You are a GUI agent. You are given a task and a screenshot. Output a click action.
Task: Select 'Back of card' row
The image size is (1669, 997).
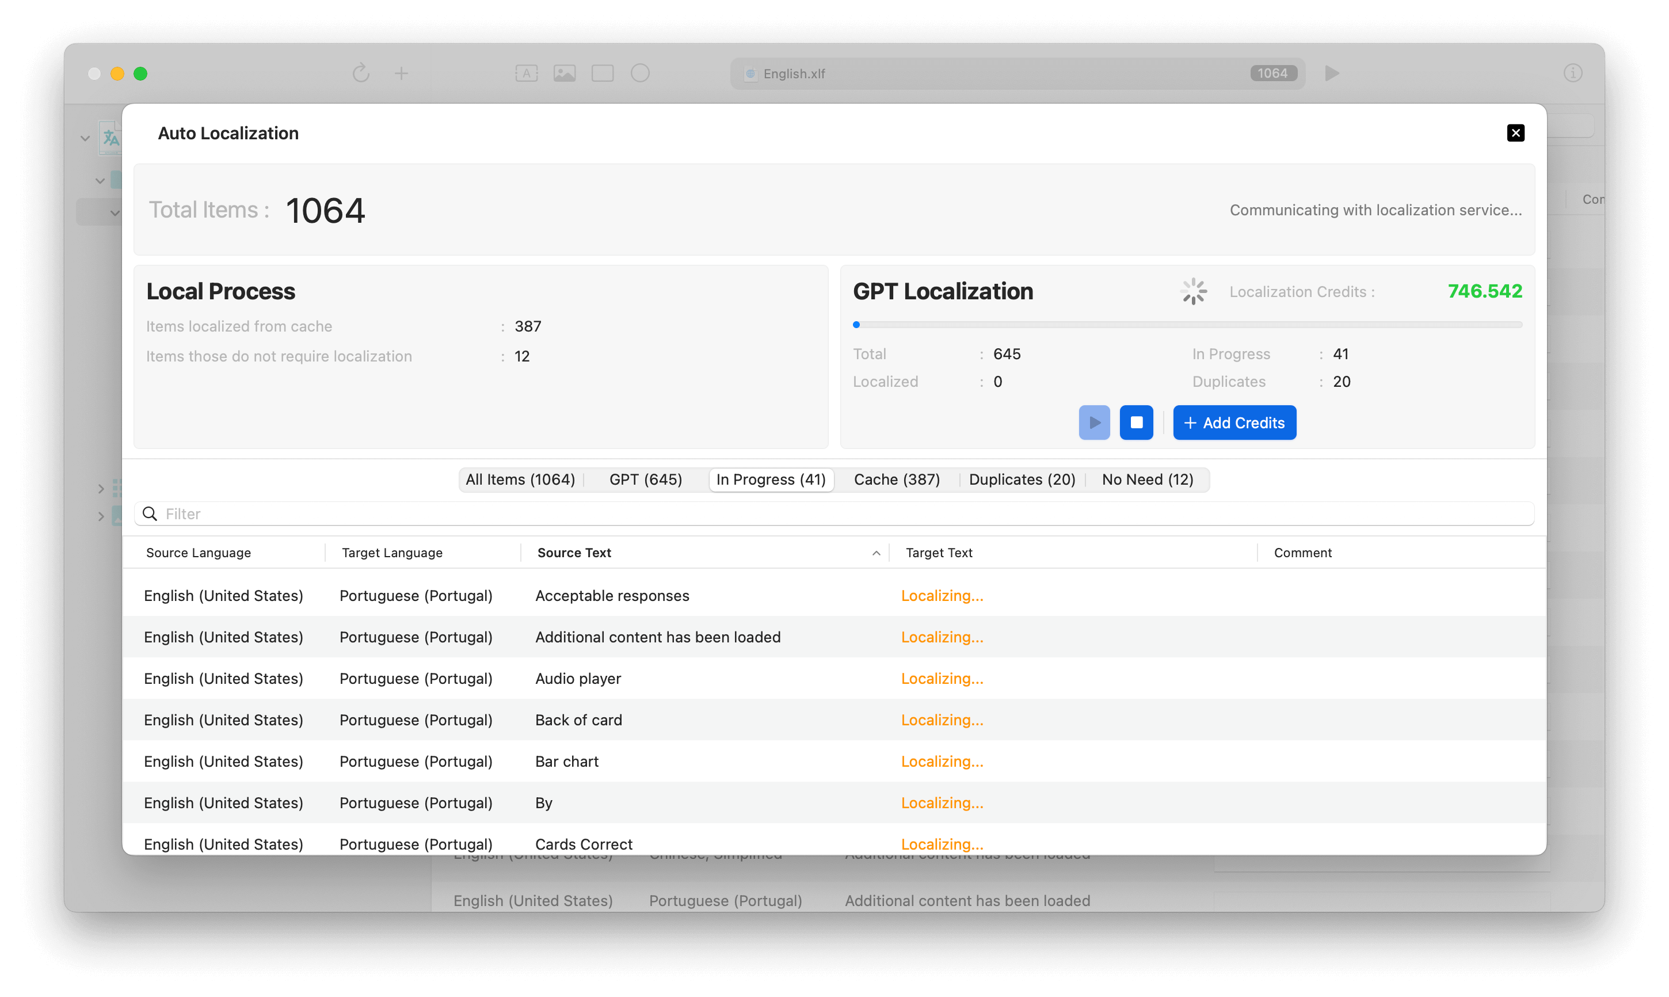coord(833,720)
